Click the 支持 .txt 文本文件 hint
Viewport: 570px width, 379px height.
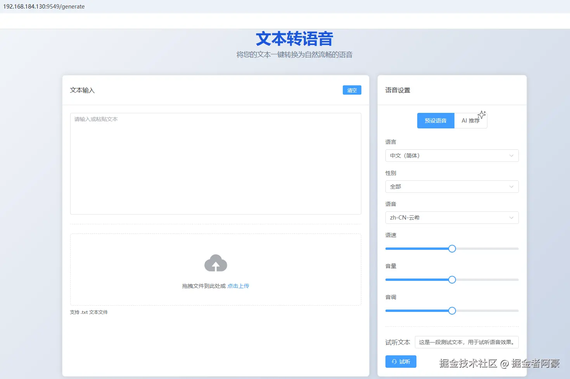click(x=89, y=312)
